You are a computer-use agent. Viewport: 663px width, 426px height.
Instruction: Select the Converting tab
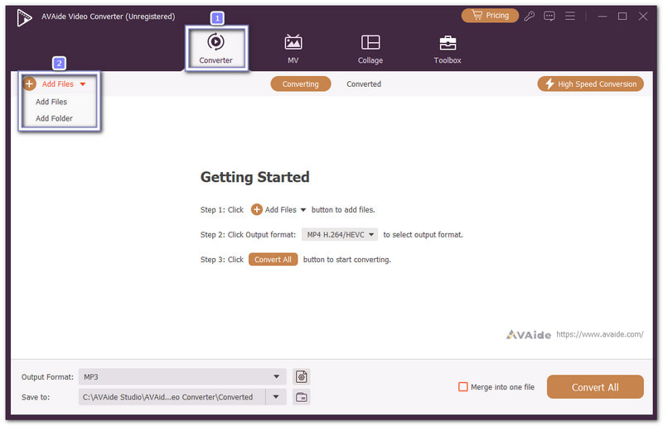click(x=301, y=84)
